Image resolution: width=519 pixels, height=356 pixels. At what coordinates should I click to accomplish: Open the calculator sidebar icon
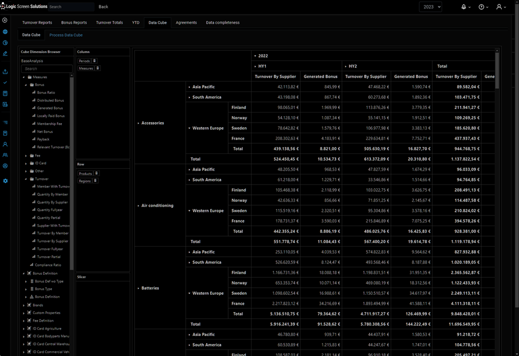(5, 93)
